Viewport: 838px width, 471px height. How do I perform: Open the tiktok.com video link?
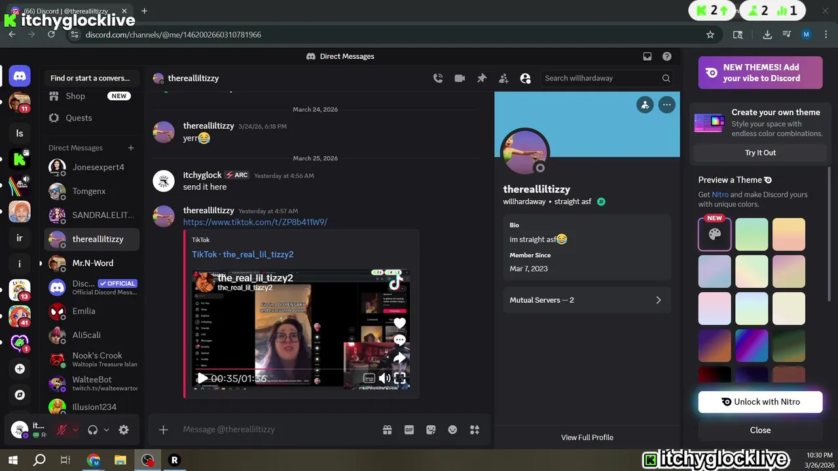(x=255, y=222)
